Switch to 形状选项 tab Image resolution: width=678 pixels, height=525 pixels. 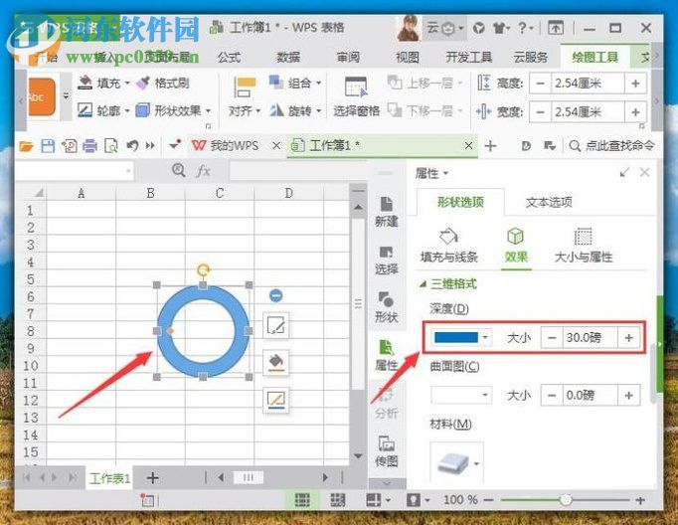pyautogui.click(x=460, y=202)
